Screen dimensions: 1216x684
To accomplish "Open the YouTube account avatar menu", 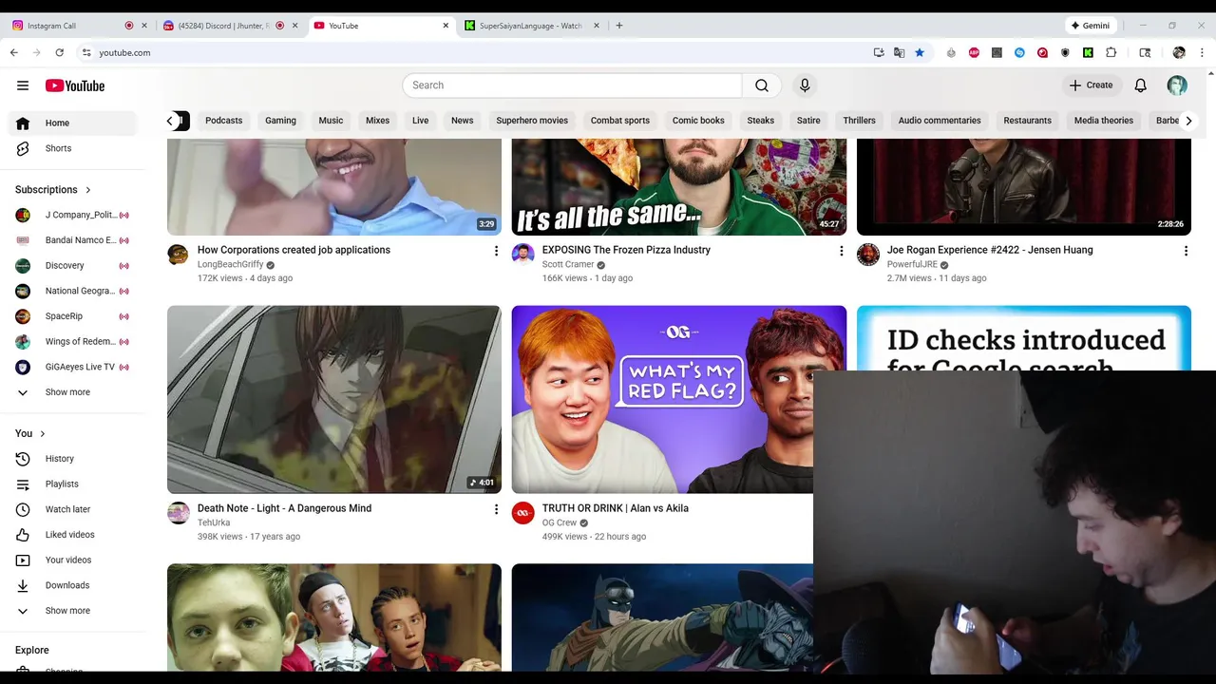I will tap(1177, 85).
